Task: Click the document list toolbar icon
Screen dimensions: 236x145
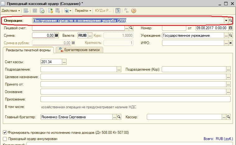Action: click(118, 11)
